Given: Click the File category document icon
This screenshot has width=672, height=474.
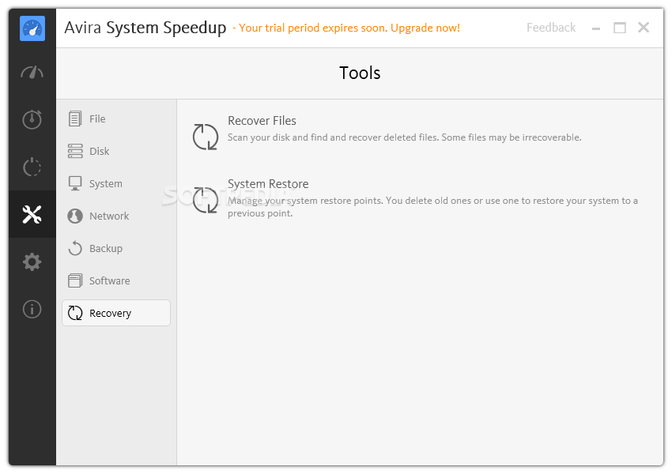Looking at the screenshot, I should (x=75, y=118).
